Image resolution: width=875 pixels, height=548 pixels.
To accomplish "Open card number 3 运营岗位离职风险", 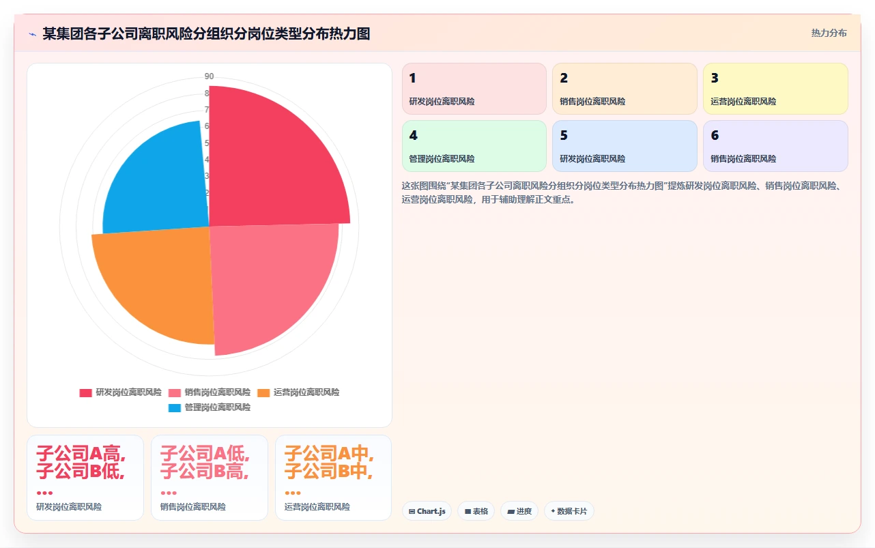I will [x=775, y=89].
